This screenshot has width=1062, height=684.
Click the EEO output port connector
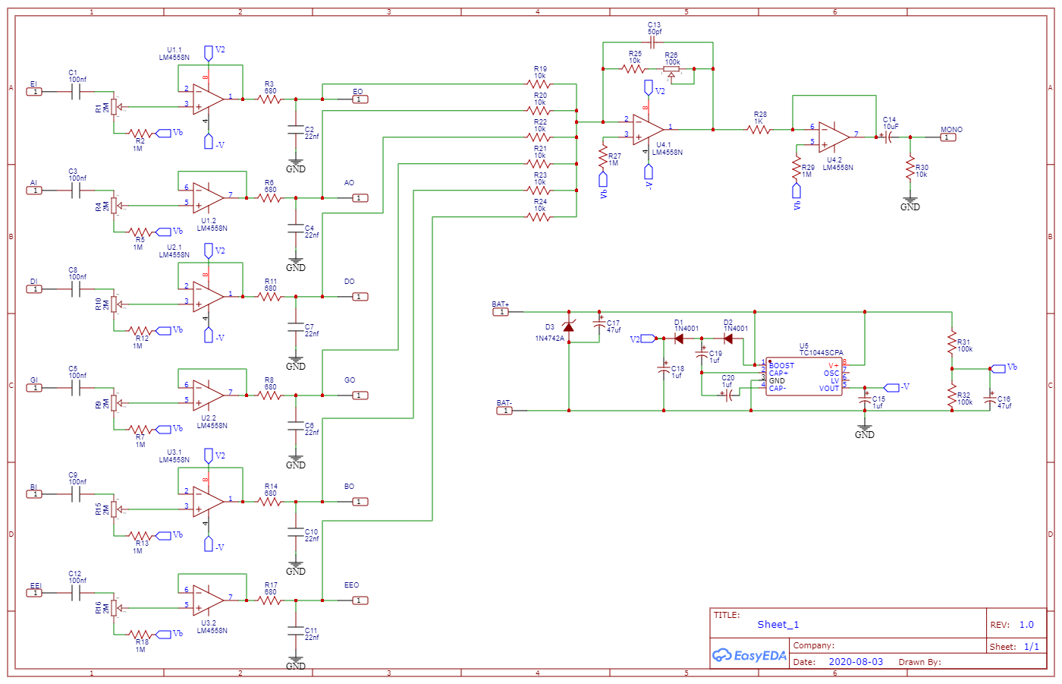tap(360, 600)
